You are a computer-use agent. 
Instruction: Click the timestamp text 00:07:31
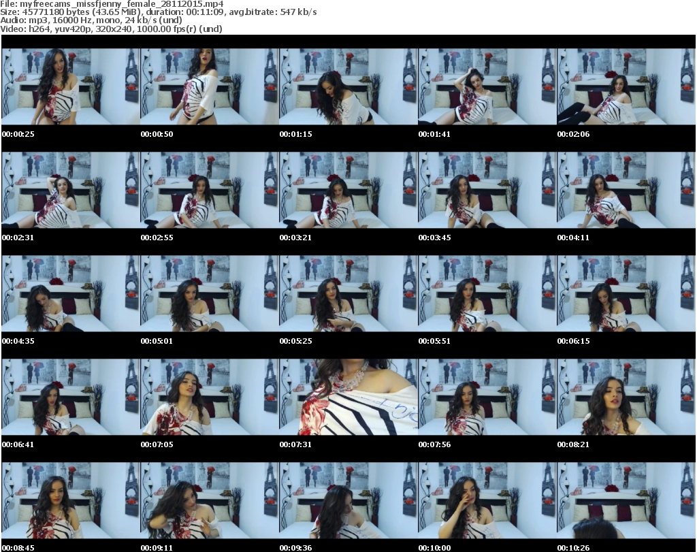coord(295,444)
